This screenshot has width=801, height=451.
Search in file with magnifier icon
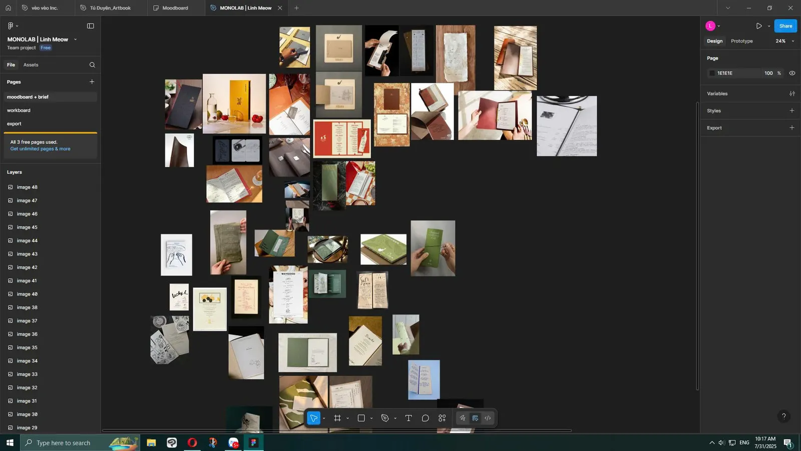click(x=92, y=65)
